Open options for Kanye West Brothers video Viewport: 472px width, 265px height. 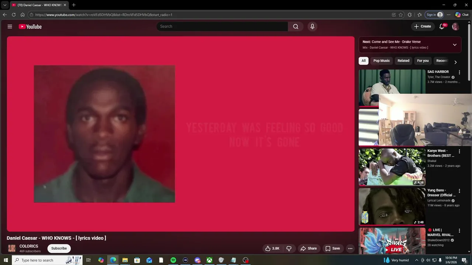coord(459,151)
